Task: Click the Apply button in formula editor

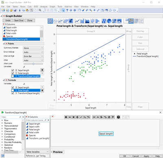Action: 146,156
